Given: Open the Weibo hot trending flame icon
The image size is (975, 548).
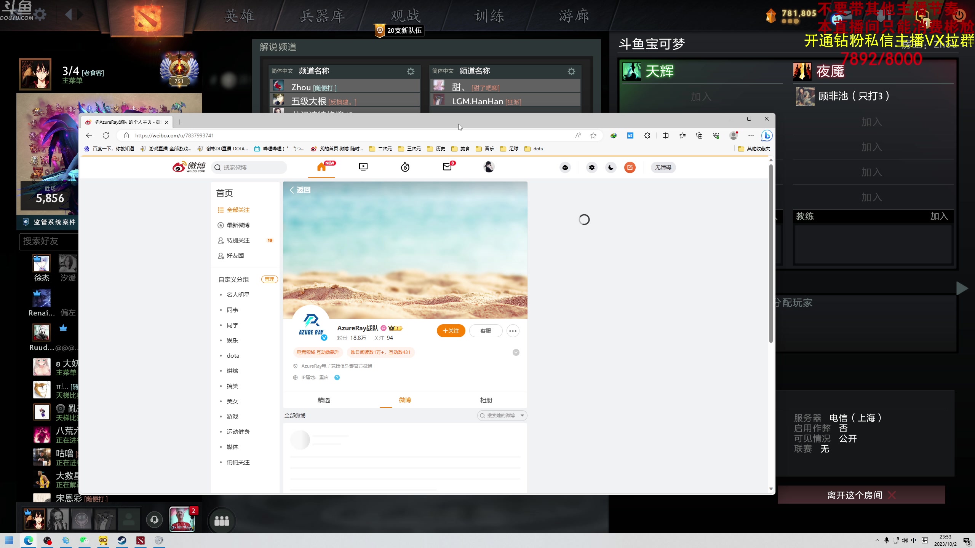Looking at the screenshot, I should click(405, 167).
